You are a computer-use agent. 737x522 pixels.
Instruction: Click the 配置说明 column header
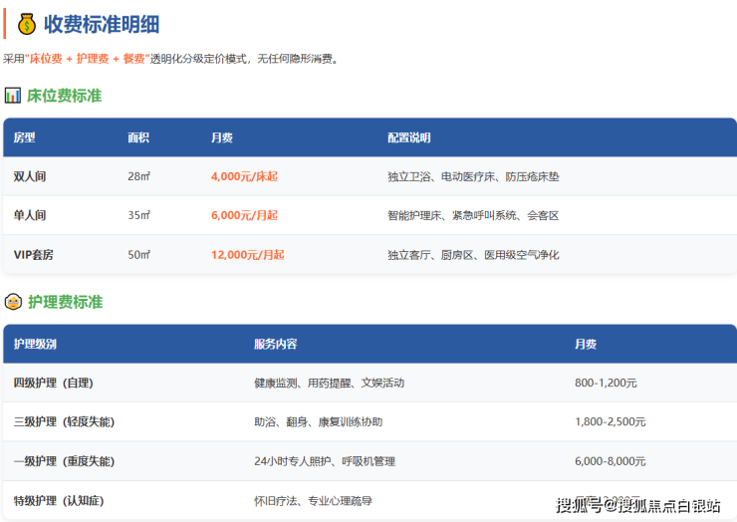408,137
